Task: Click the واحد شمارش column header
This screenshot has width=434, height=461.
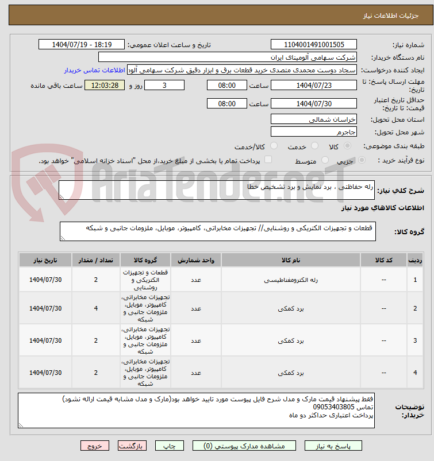Action: pyautogui.click(x=196, y=260)
